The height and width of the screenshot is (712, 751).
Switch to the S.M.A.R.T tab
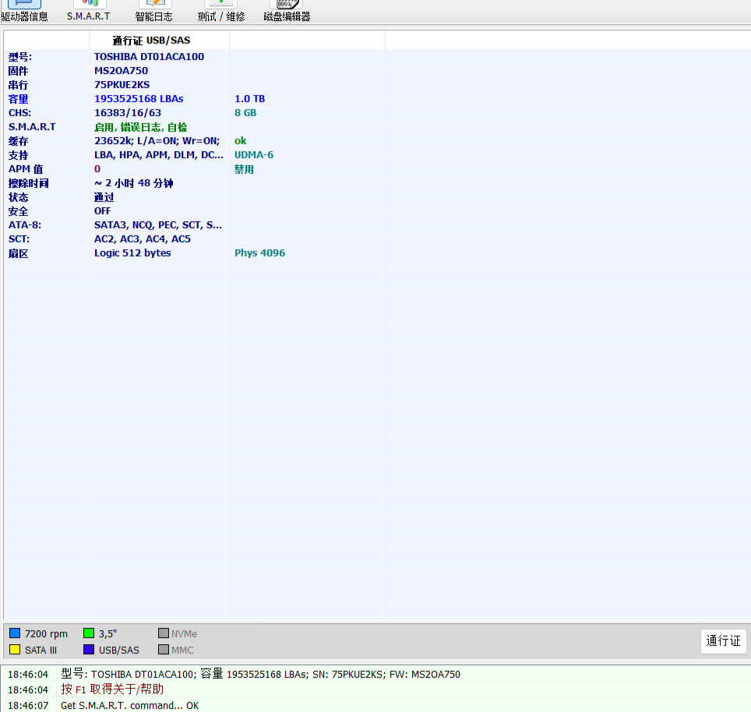coord(89,11)
